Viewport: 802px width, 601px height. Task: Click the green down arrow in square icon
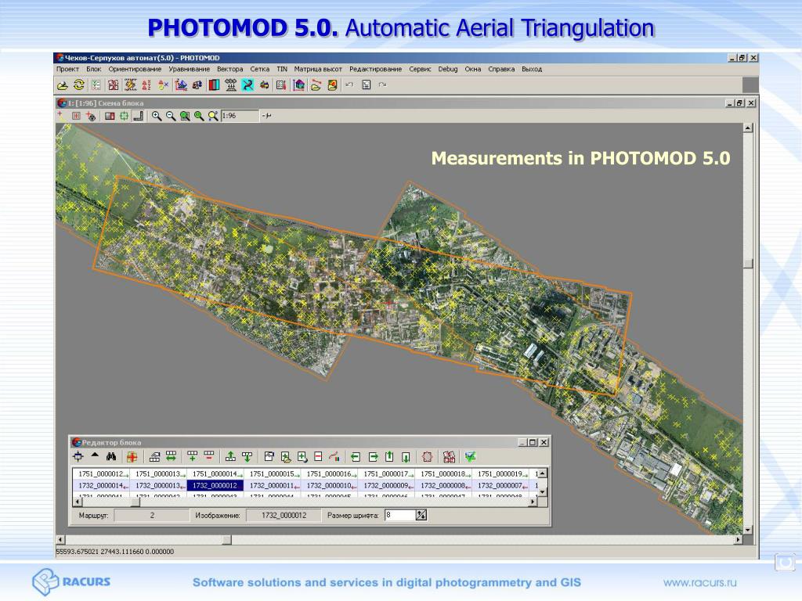point(406,457)
